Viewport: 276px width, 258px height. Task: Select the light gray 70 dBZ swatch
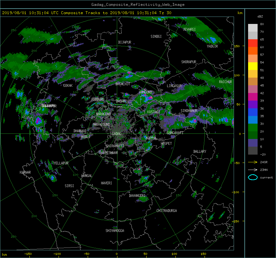pyautogui.click(x=253, y=28)
